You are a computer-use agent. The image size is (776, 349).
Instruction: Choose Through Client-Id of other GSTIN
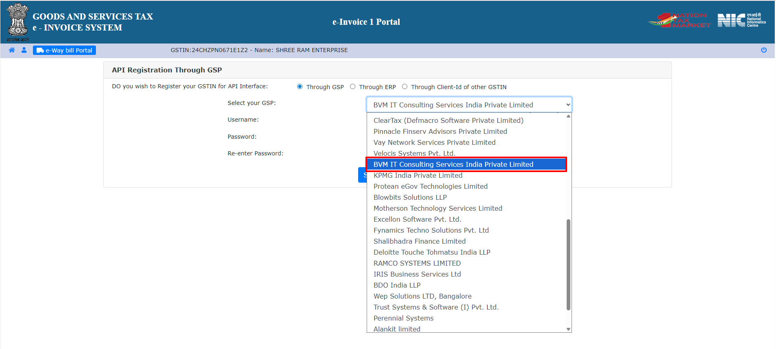405,87
